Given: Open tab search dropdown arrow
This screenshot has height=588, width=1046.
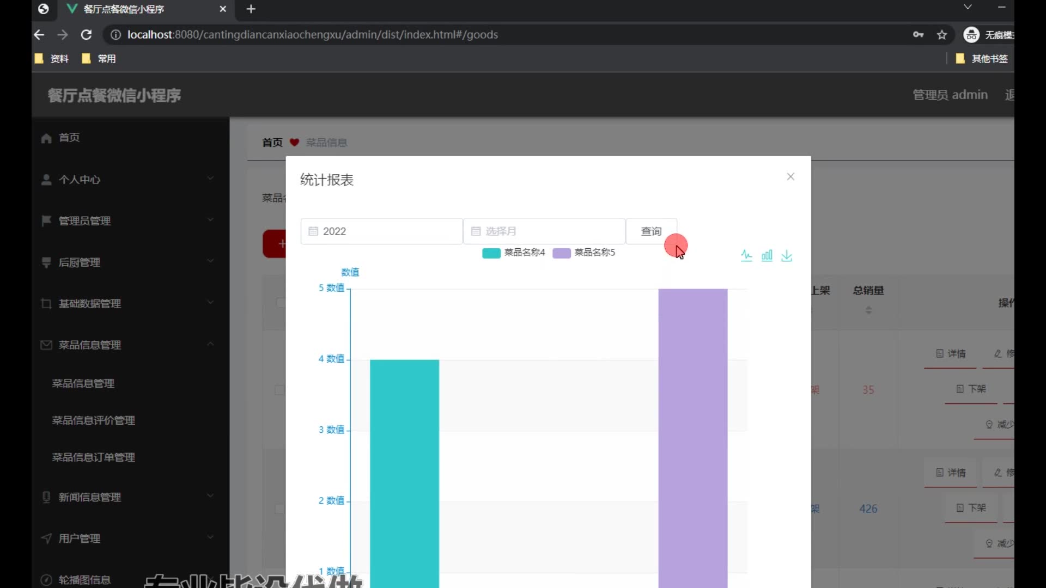Looking at the screenshot, I should point(968,7).
